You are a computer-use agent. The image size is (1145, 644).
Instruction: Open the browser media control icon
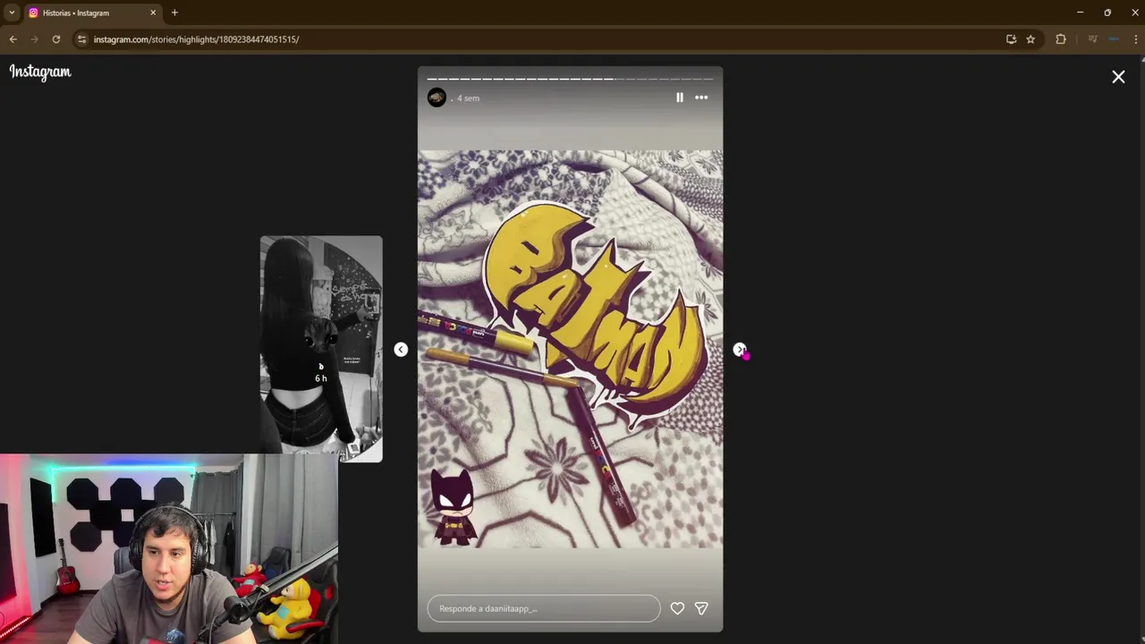(1092, 39)
